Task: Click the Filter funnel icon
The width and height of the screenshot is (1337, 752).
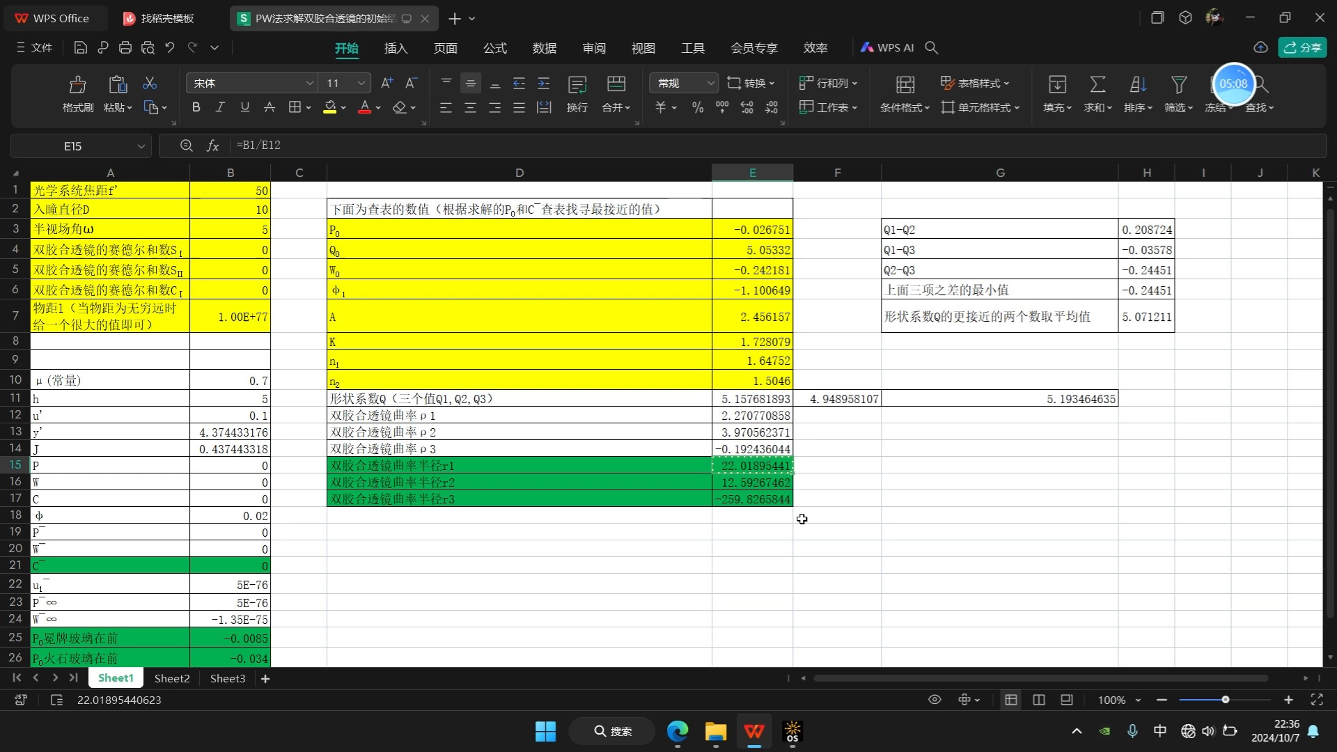Action: pos(1178,85)
